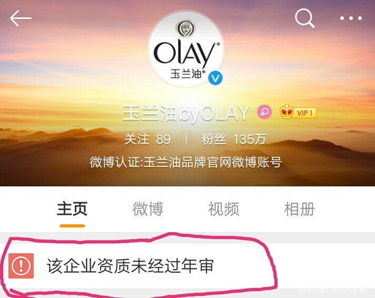Tap the face emblem above the OLAY logo
This screenshot has width=375, height=298.
tap(185, 28)
